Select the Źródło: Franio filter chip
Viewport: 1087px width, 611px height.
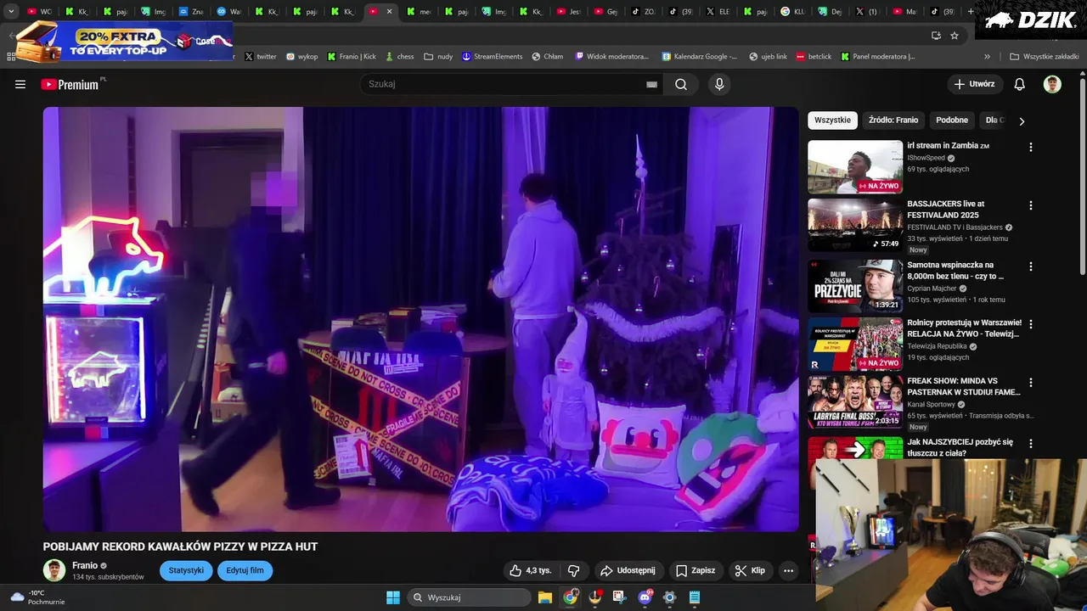point(893,121)
